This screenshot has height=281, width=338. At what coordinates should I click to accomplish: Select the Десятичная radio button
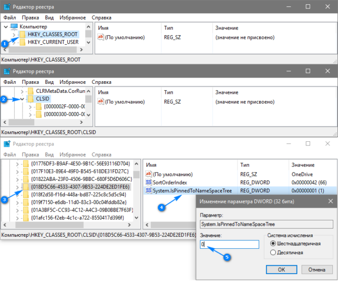(273, 253)
